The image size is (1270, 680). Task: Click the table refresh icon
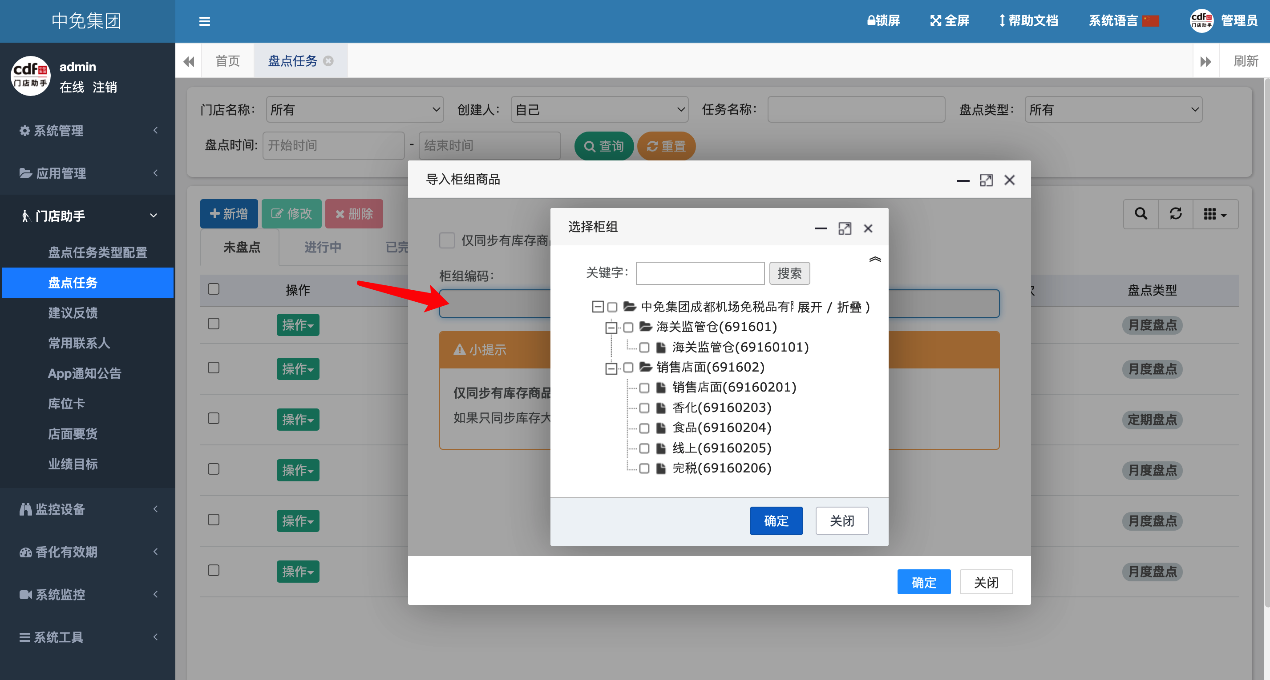click(x=1175, y=214)
